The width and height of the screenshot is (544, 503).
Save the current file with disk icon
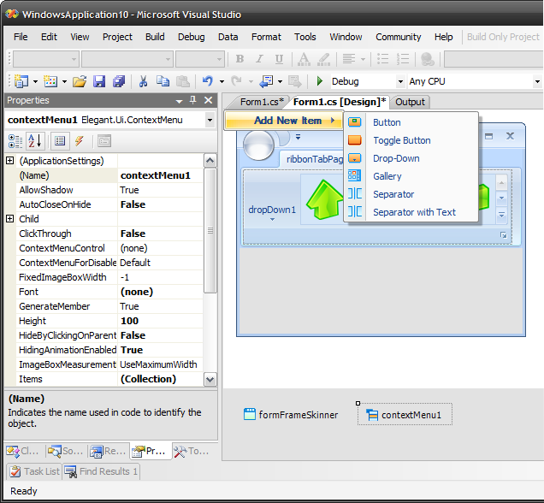pyautogui.click(x=99, y=81)
